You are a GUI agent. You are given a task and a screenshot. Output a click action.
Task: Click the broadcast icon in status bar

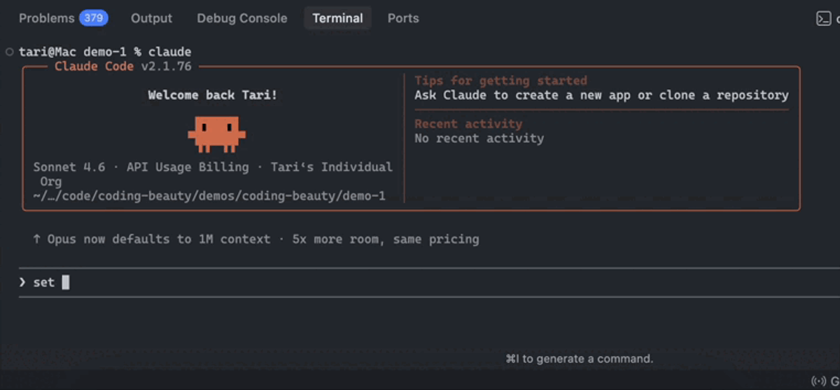[x=818, y=381]
